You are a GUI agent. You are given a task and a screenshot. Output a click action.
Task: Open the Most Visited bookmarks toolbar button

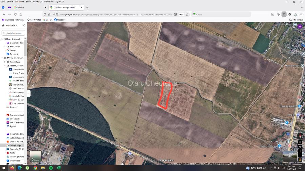[x=34, y=20]
